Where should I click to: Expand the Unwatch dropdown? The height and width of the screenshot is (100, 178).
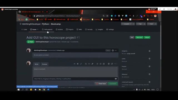click(x=127, y=24)
